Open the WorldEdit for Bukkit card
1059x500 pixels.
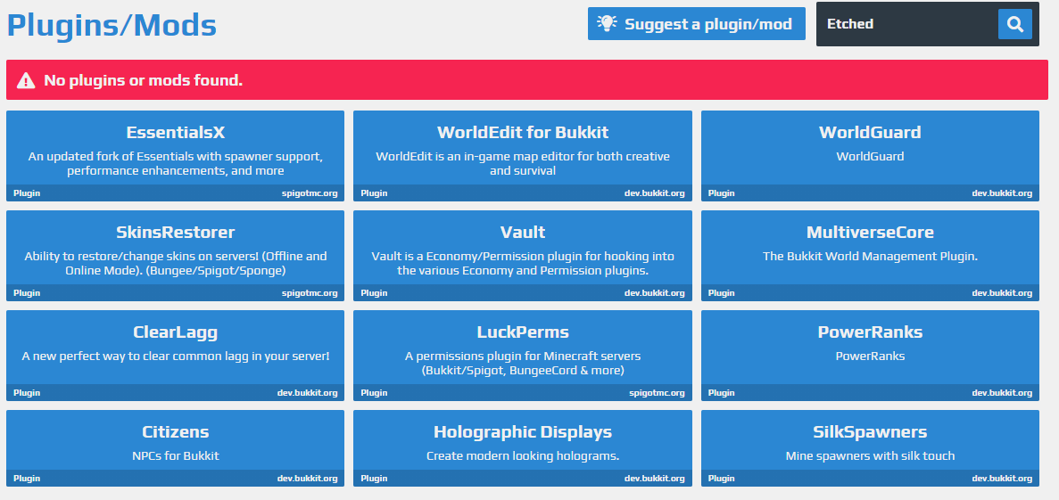point(523,156)
